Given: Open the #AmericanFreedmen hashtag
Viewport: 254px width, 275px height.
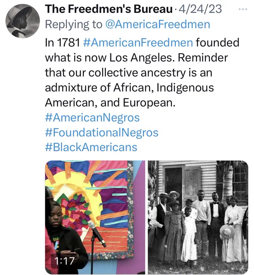Looking at the screenshot, I should pos(138,42).
